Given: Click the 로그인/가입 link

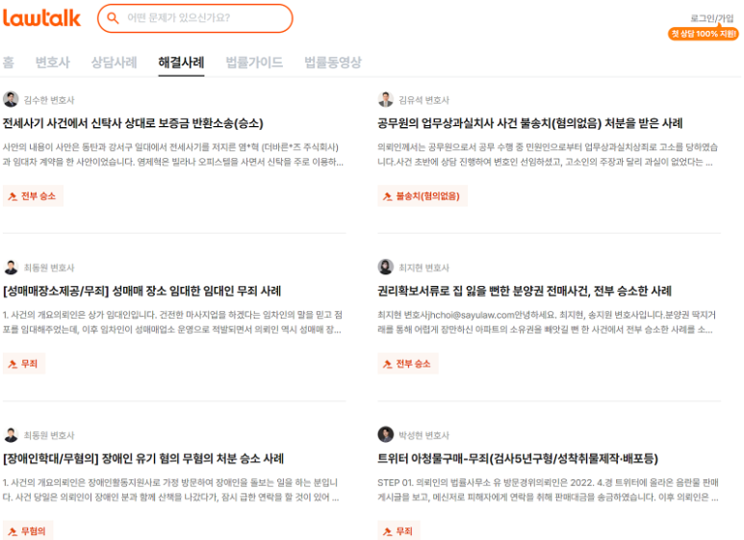Looking at the screenshot, I should click(711, 18).
